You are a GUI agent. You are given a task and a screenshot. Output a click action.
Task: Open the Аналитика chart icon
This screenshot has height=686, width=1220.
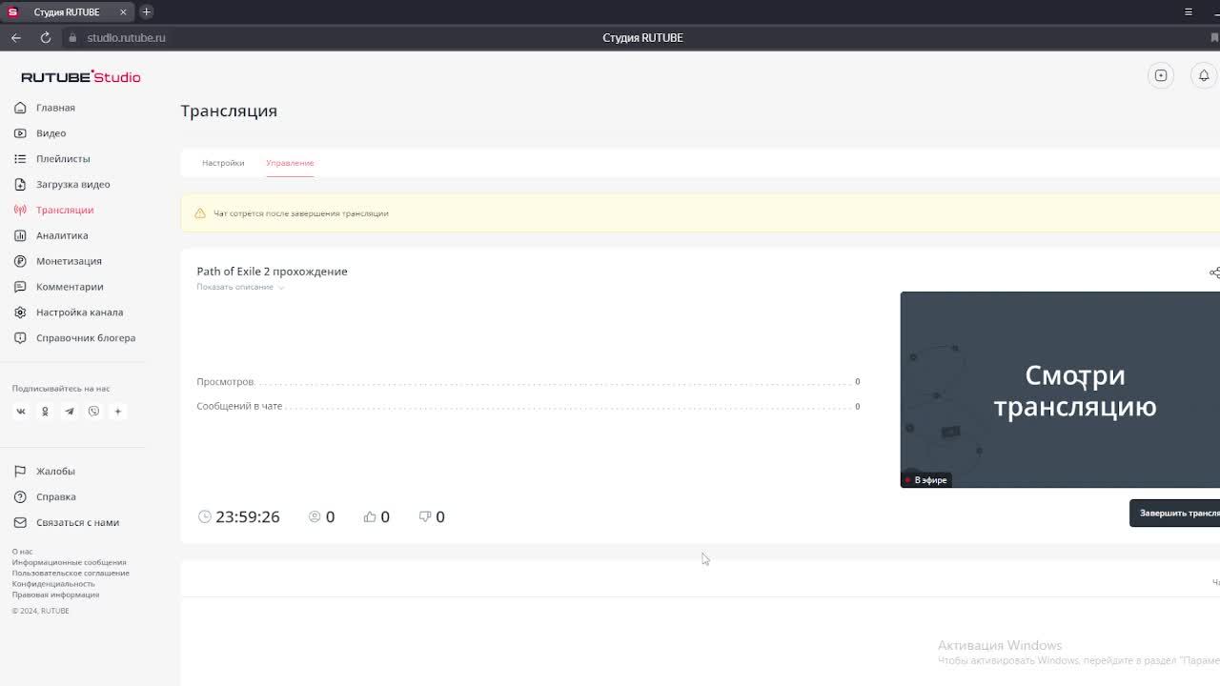pyautogui.click(x=20, y=235)
